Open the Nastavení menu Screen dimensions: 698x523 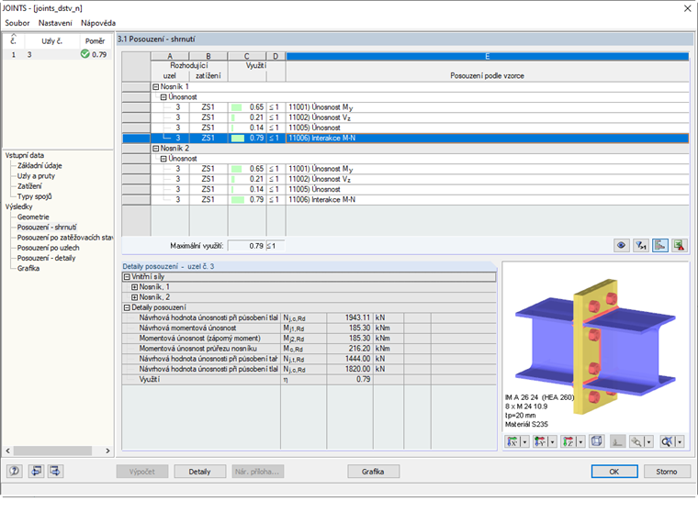55,23
